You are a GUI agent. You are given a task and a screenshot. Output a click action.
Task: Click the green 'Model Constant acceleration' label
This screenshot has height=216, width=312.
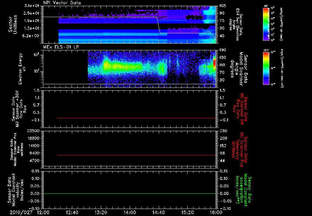click(x=243, y=189)
